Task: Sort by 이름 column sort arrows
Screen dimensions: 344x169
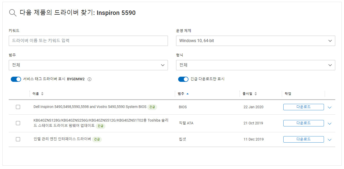Action: click(42, 94)
